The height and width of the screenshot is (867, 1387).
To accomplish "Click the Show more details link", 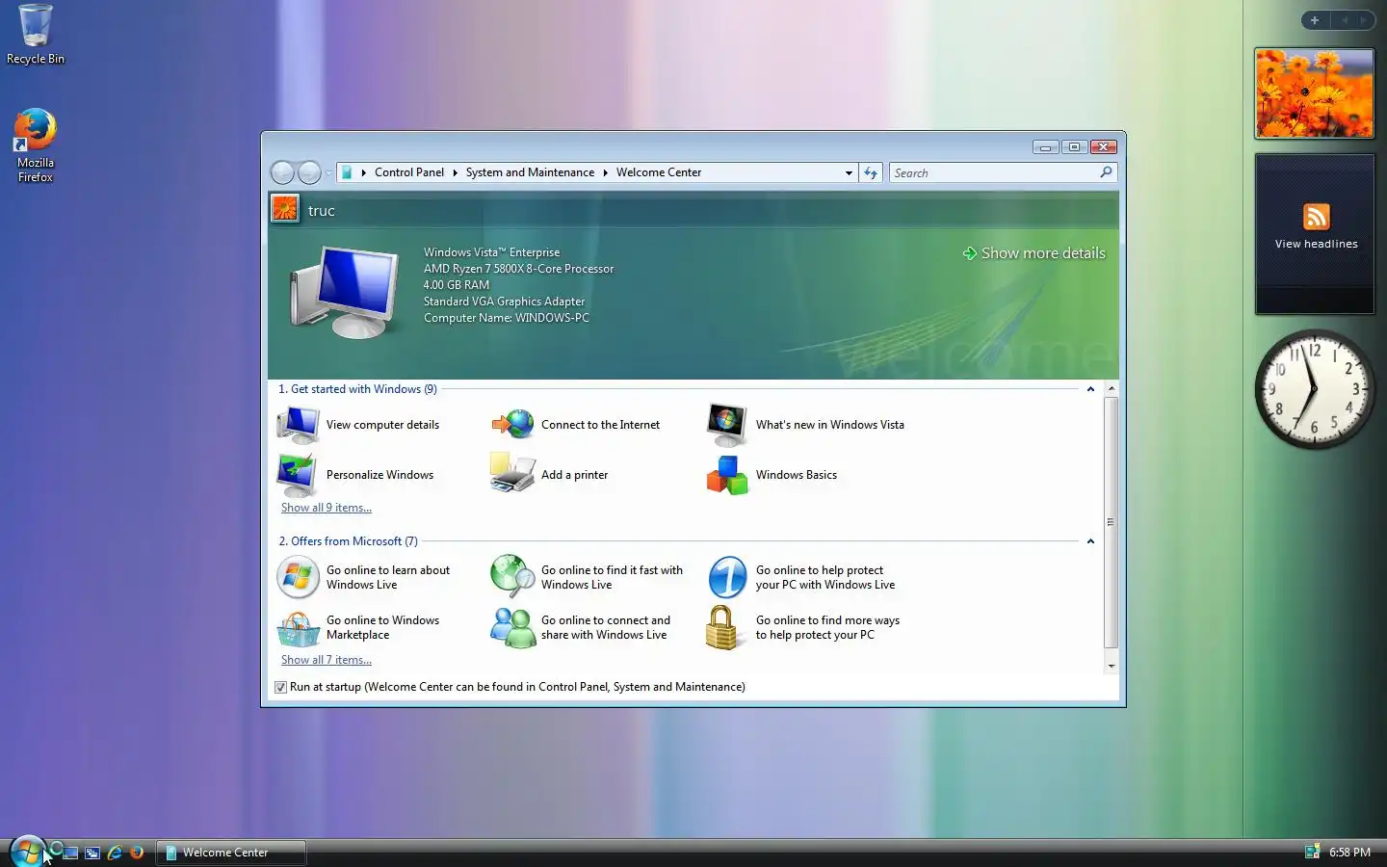I will (1034, 253).
